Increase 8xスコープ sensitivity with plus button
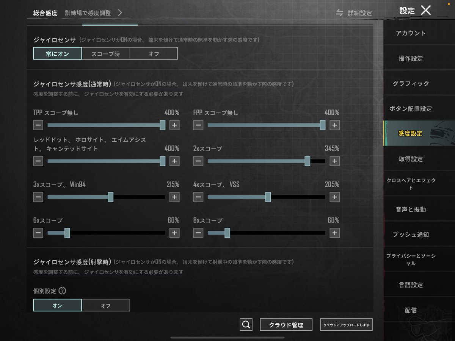 pyautogui.click(x=334, y=233)
